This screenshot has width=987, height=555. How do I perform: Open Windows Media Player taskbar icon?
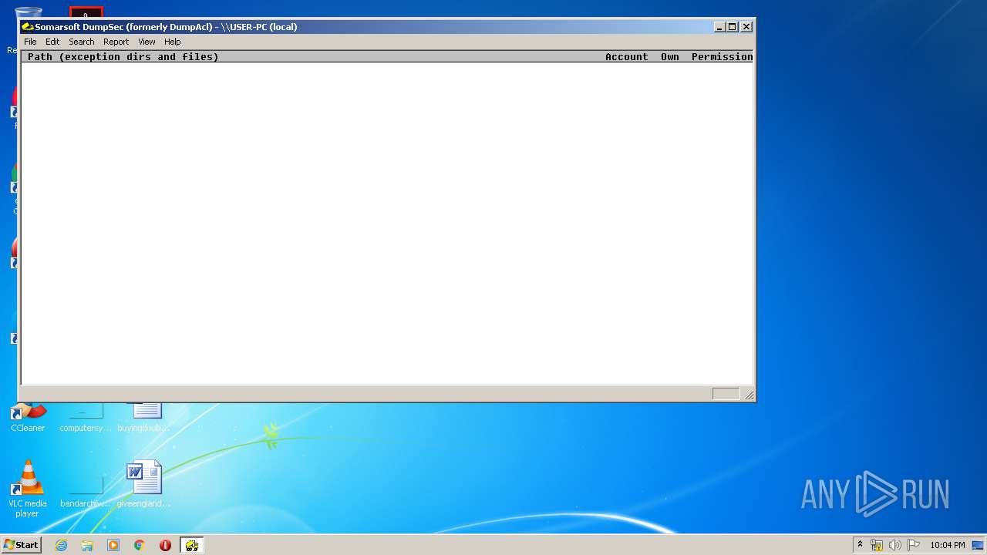tap(113, 545)
